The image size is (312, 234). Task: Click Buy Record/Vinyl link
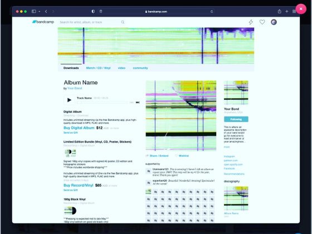(x=79, y=185)
